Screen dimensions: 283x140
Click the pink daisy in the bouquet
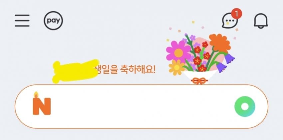pyautogui.click(x=178, y=52)
